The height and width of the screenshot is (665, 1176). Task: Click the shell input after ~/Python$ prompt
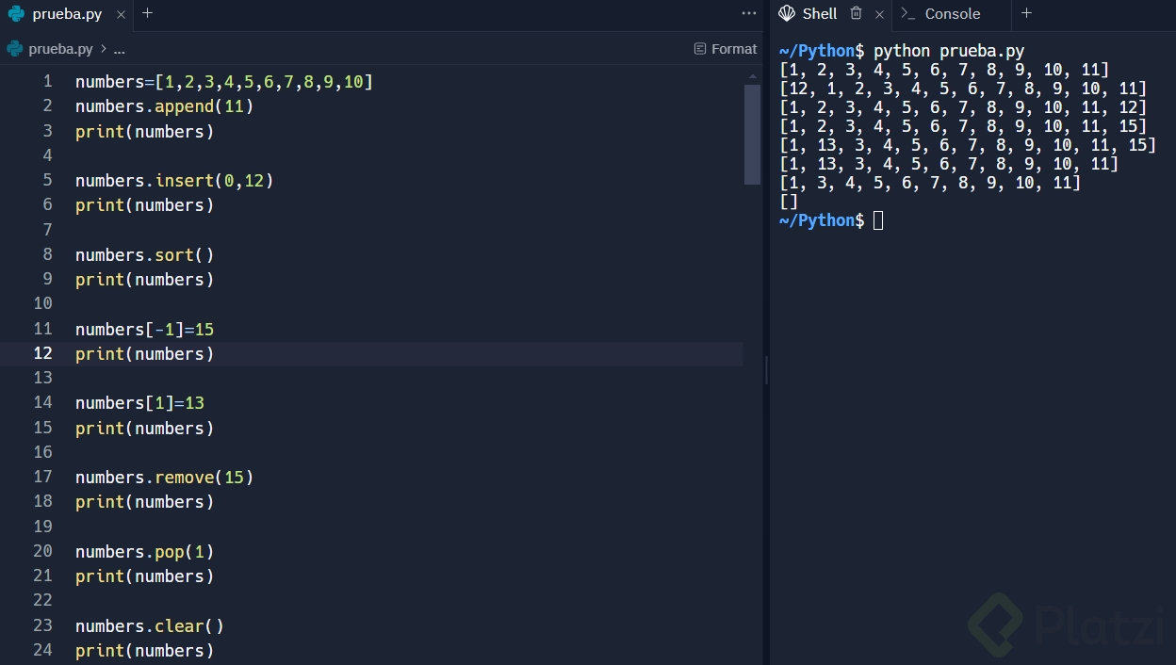[x=878, y=219]
